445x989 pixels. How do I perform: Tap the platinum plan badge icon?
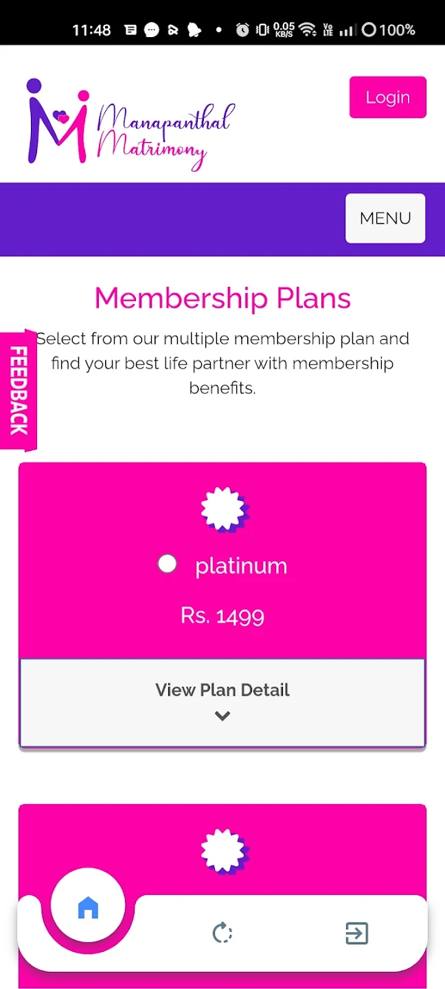point(224,509)
